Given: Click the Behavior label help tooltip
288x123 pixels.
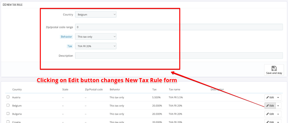Looking at the screenshot, I should pos(66,37).
